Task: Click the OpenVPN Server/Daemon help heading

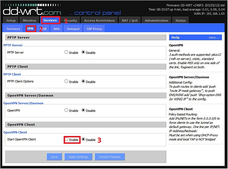Action: point(189,77)
